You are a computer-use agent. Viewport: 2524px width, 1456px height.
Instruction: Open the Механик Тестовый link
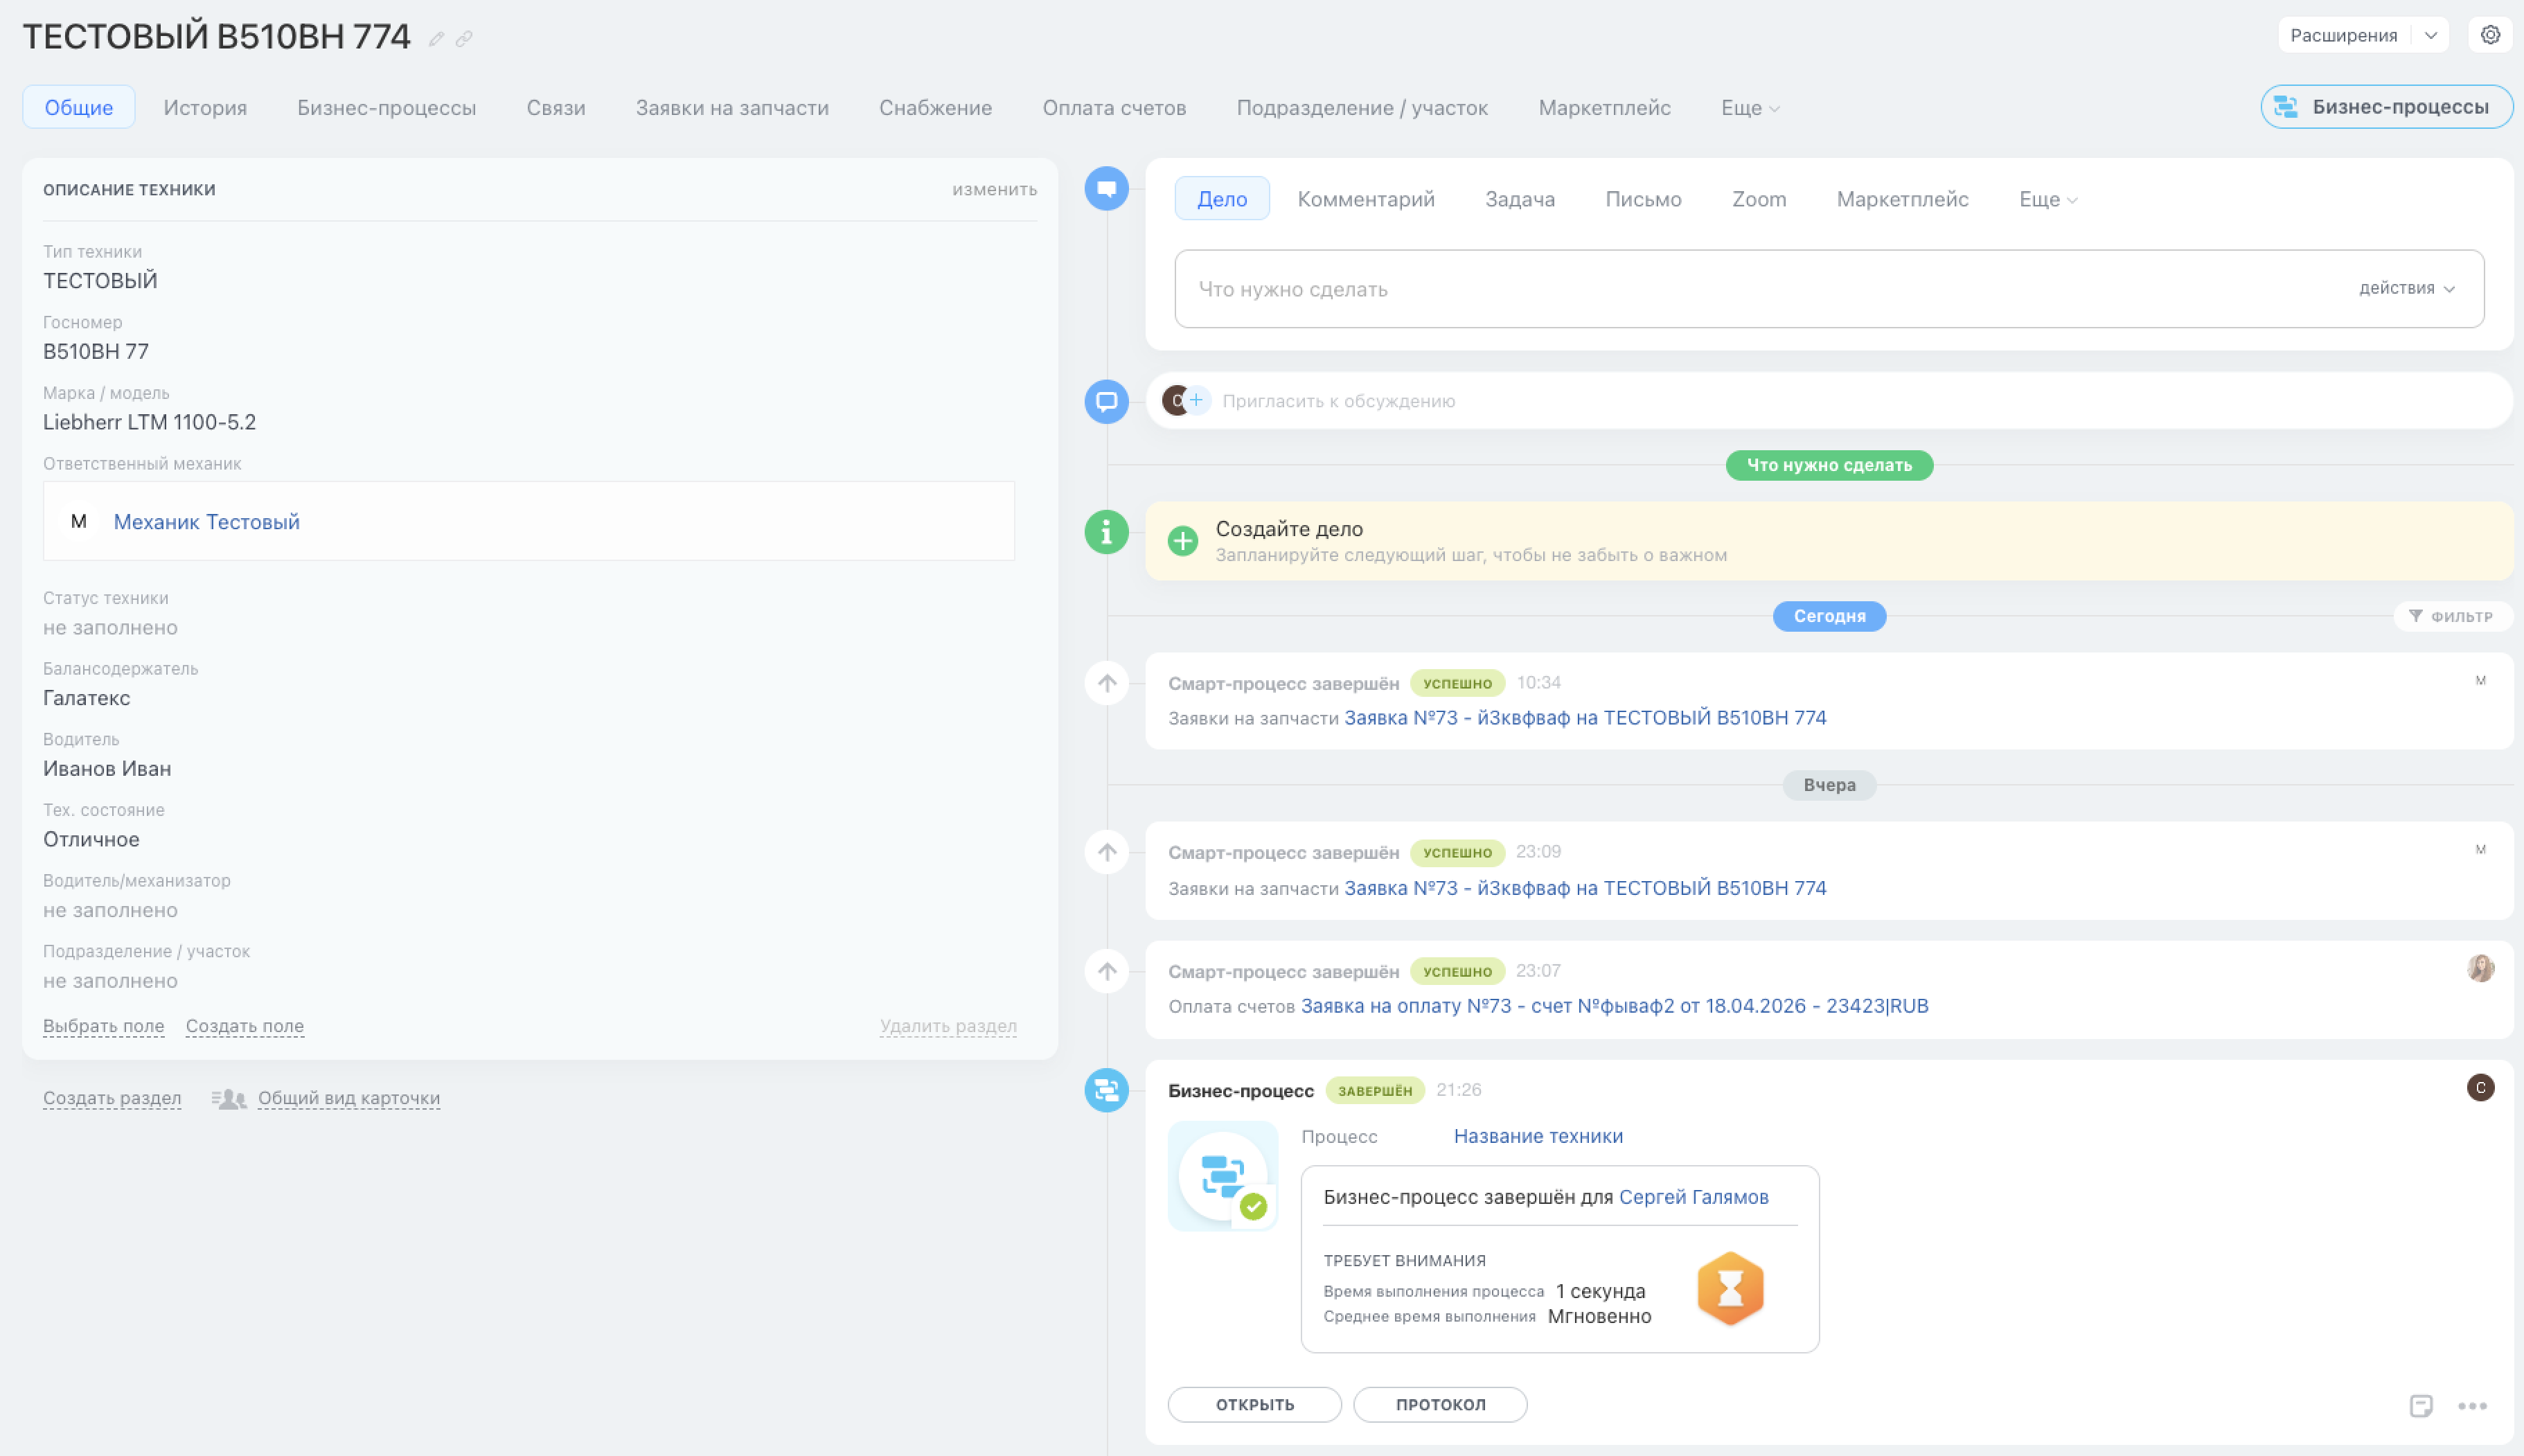click(206, 522)
